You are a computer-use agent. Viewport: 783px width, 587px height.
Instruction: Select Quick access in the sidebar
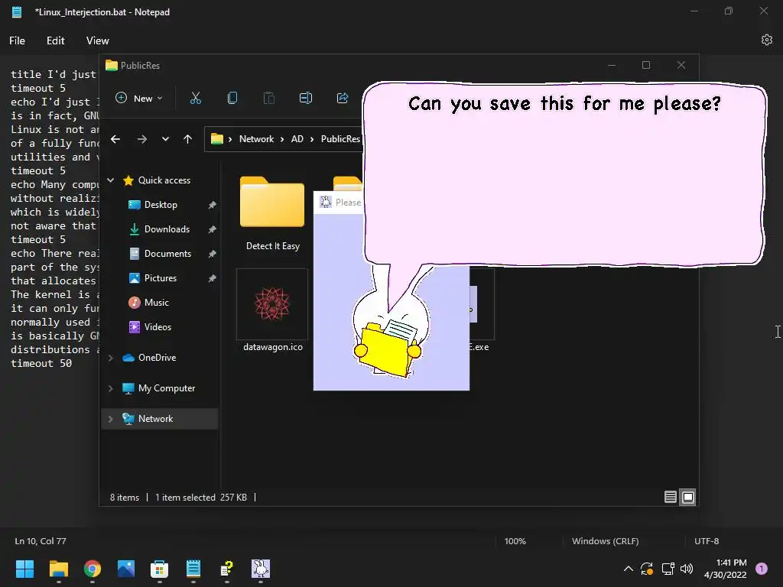point(164,180)
